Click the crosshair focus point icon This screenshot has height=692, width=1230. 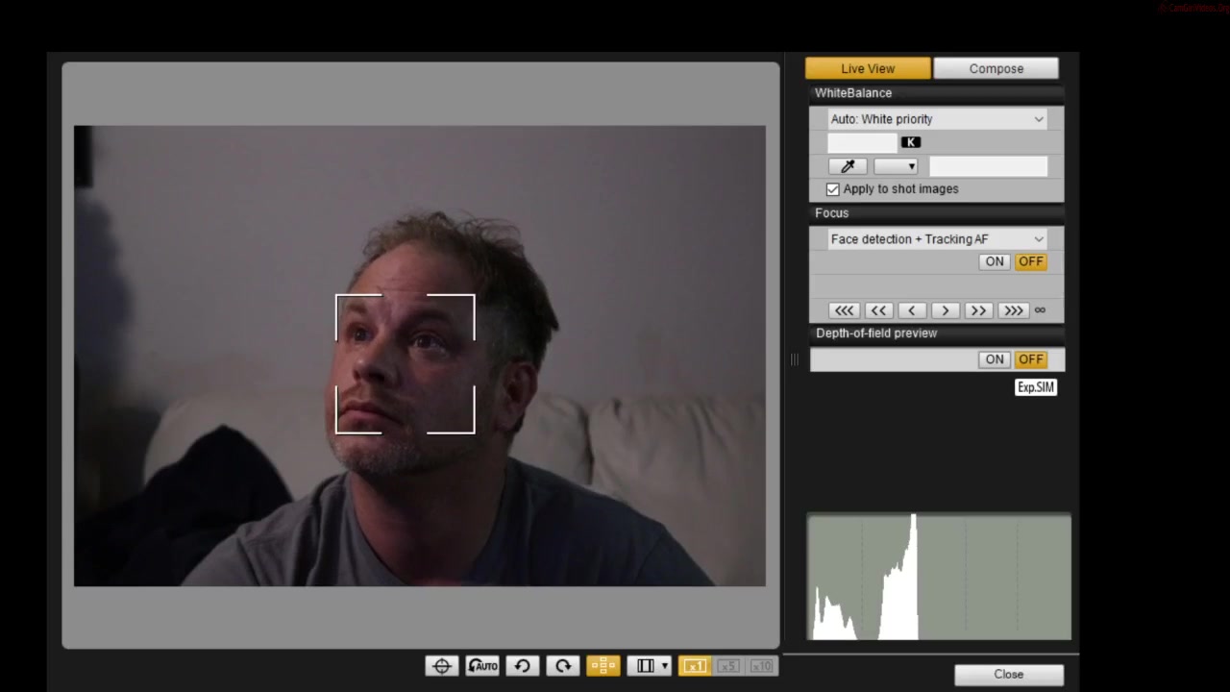(442, 666)
